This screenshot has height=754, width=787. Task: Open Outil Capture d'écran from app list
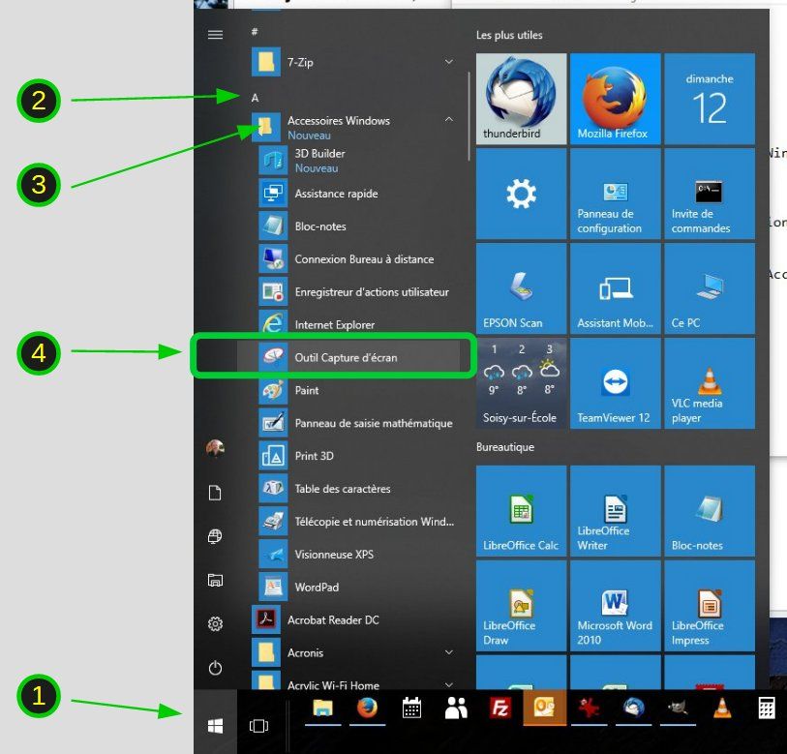coord(346,357)
